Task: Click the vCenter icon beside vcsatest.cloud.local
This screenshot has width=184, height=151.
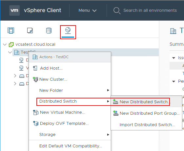Action: pyautogui.click(x=11, y=44)
